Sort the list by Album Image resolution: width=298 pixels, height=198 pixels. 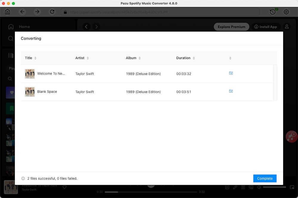pos(139,58)
